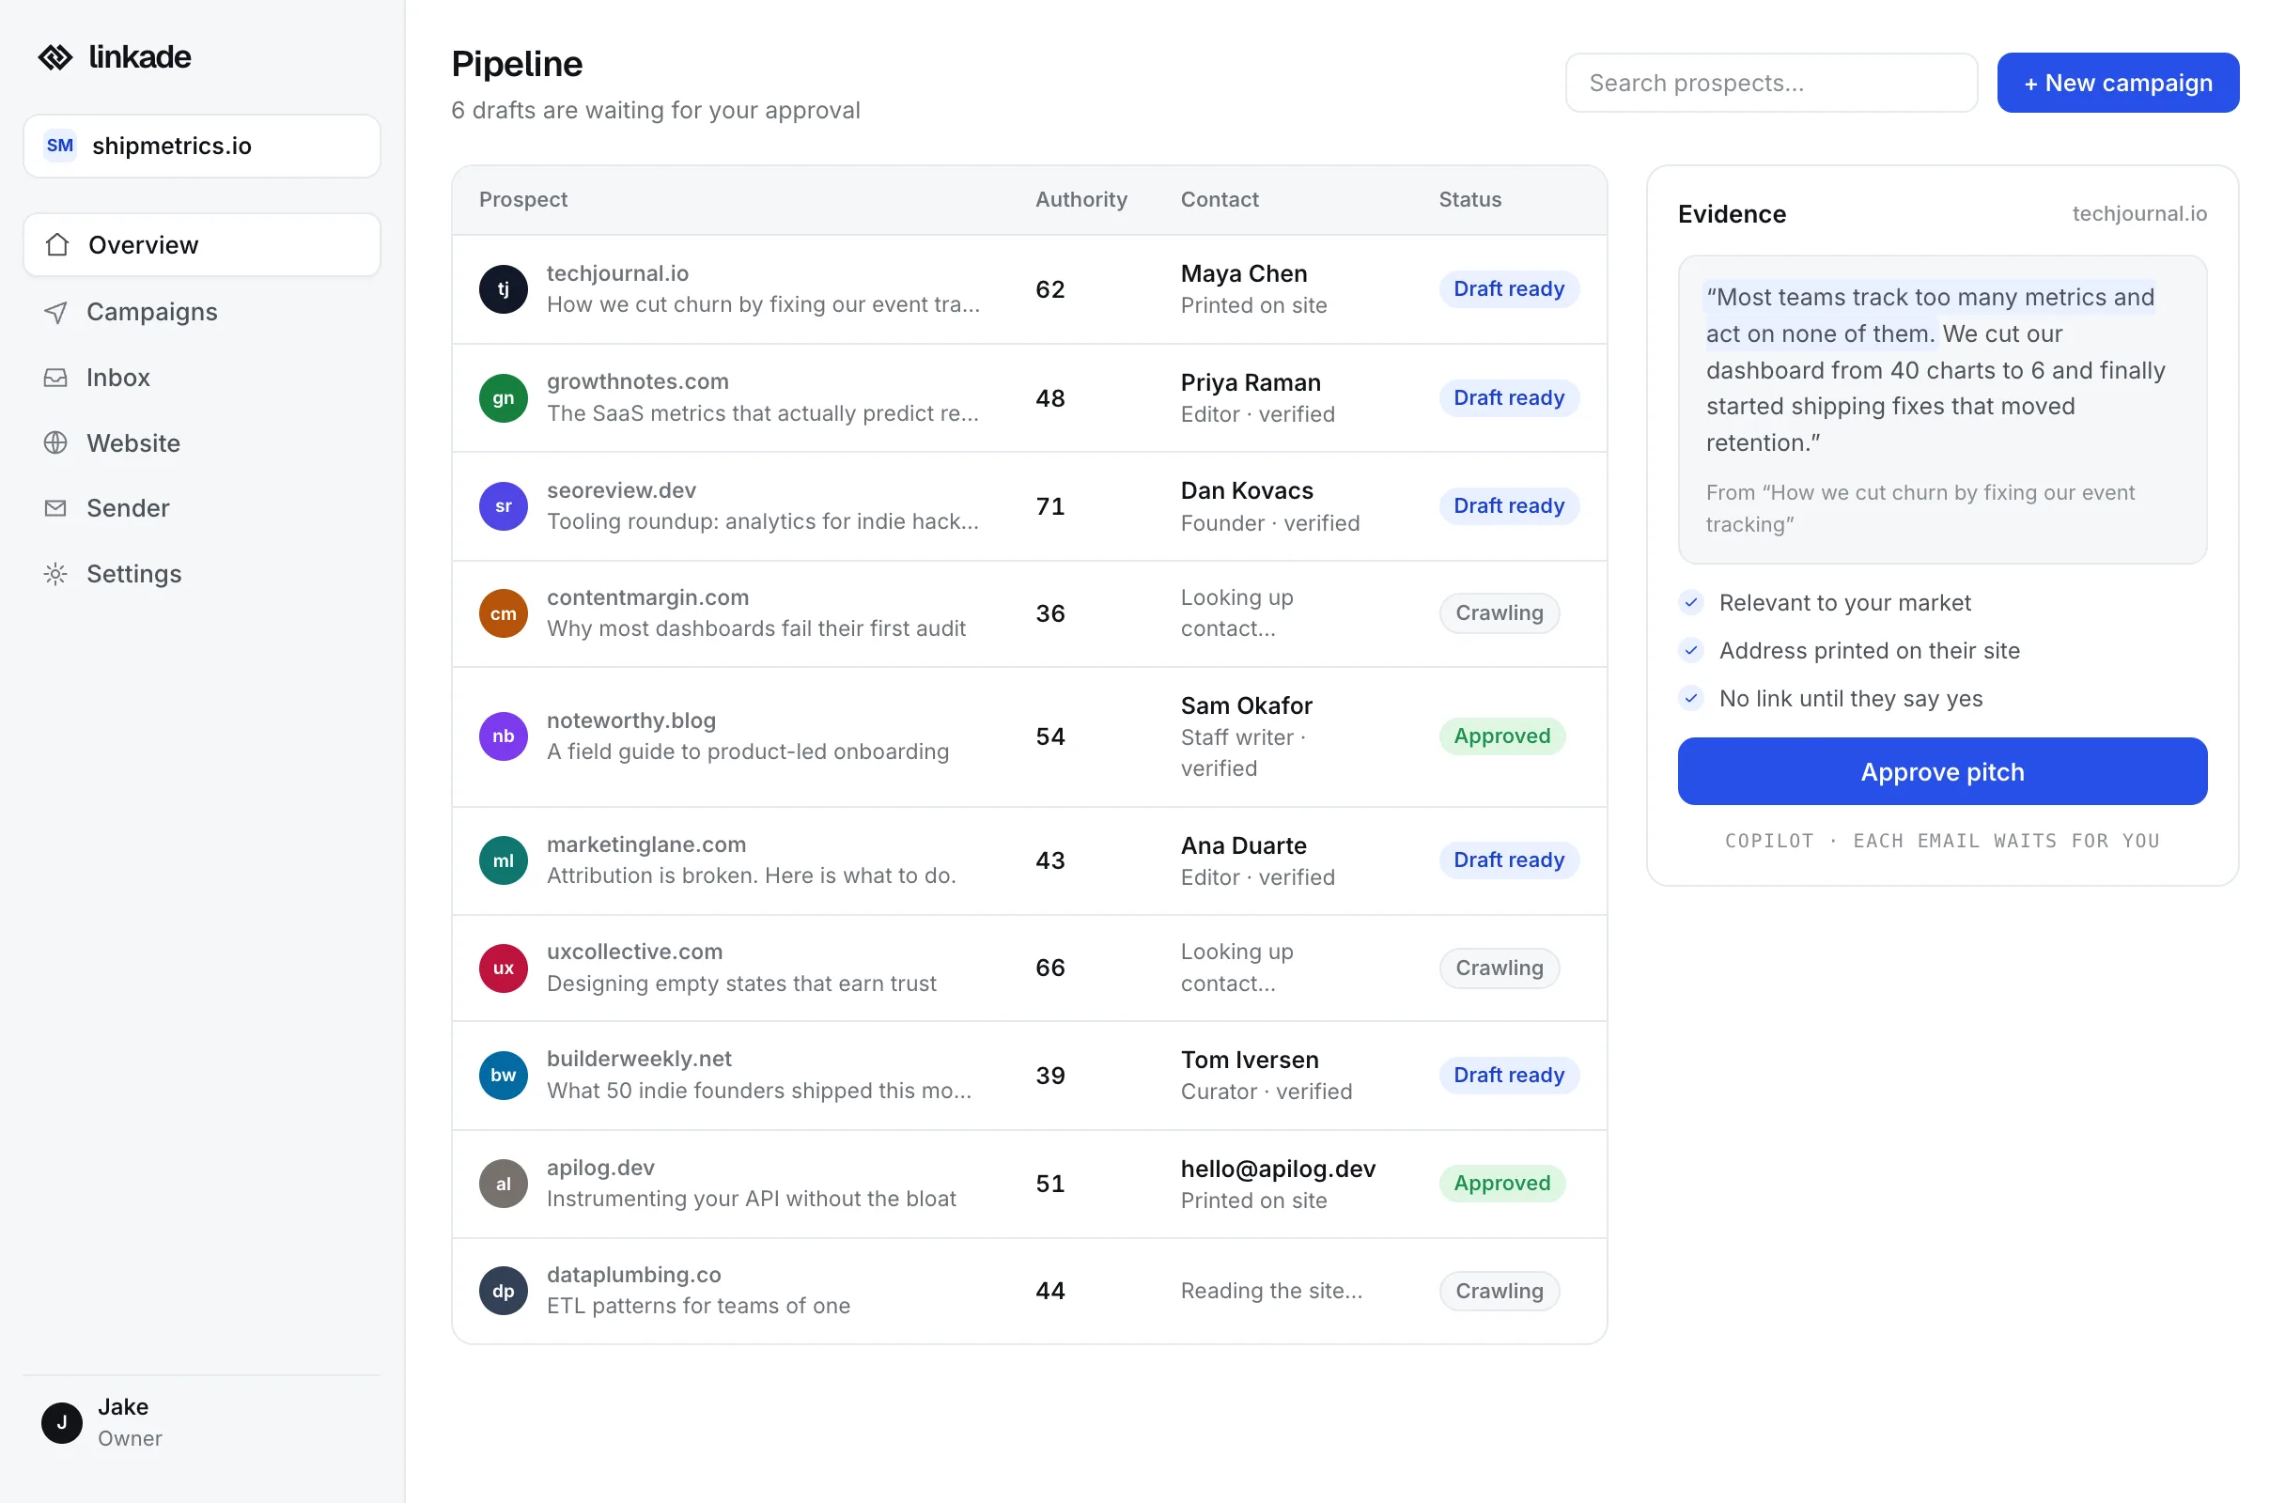Click the Website globe icon
This screenshot has width=2285, height=1503.
point(55,442)
